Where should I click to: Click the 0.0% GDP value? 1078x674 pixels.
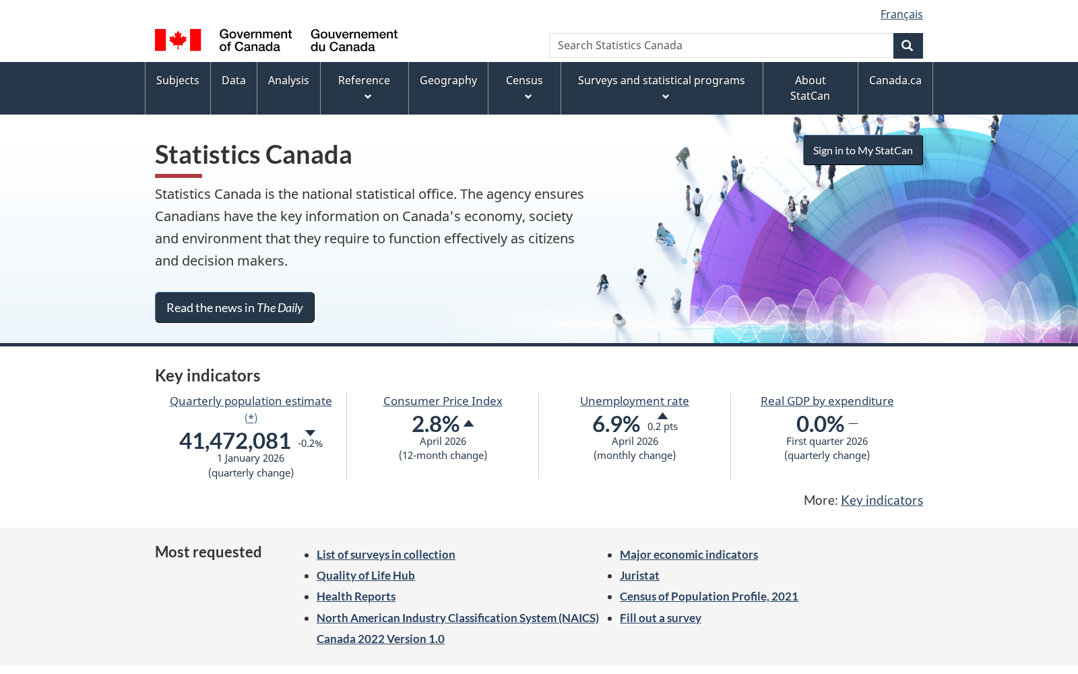[x=820, y=424]
